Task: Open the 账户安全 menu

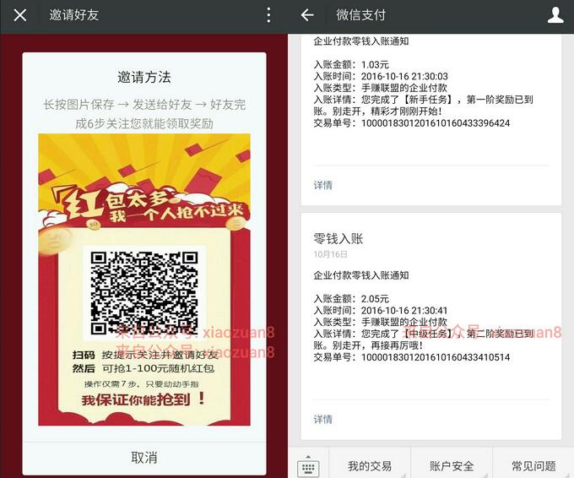Action: point(452,466)
